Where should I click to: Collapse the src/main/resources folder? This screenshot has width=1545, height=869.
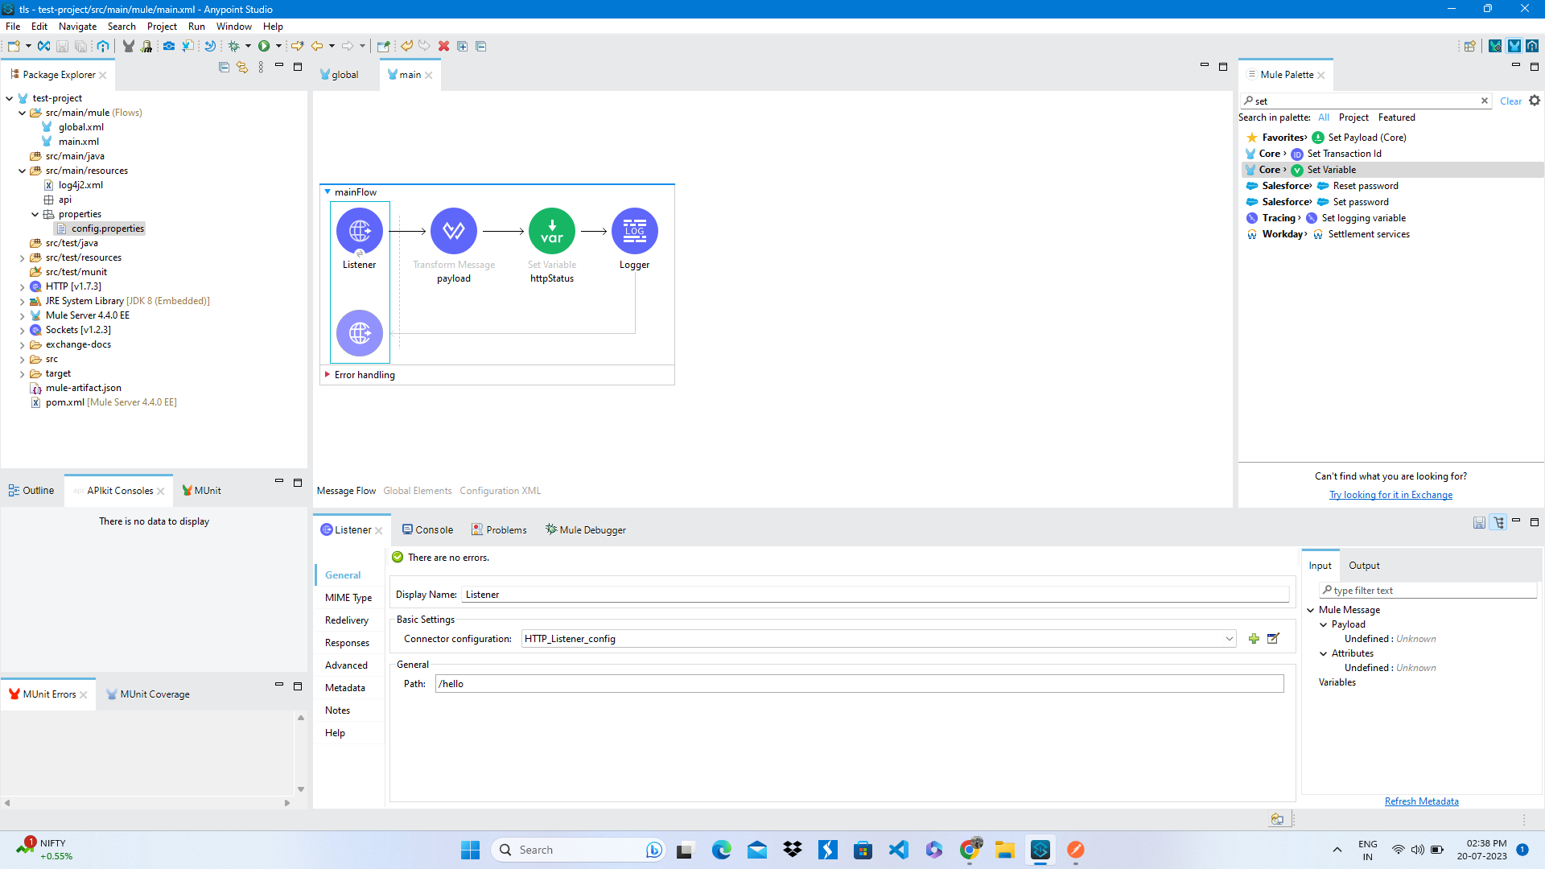23,171
